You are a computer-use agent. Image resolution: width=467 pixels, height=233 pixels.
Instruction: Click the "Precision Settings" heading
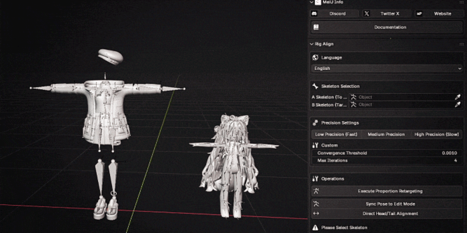(340, 123)
